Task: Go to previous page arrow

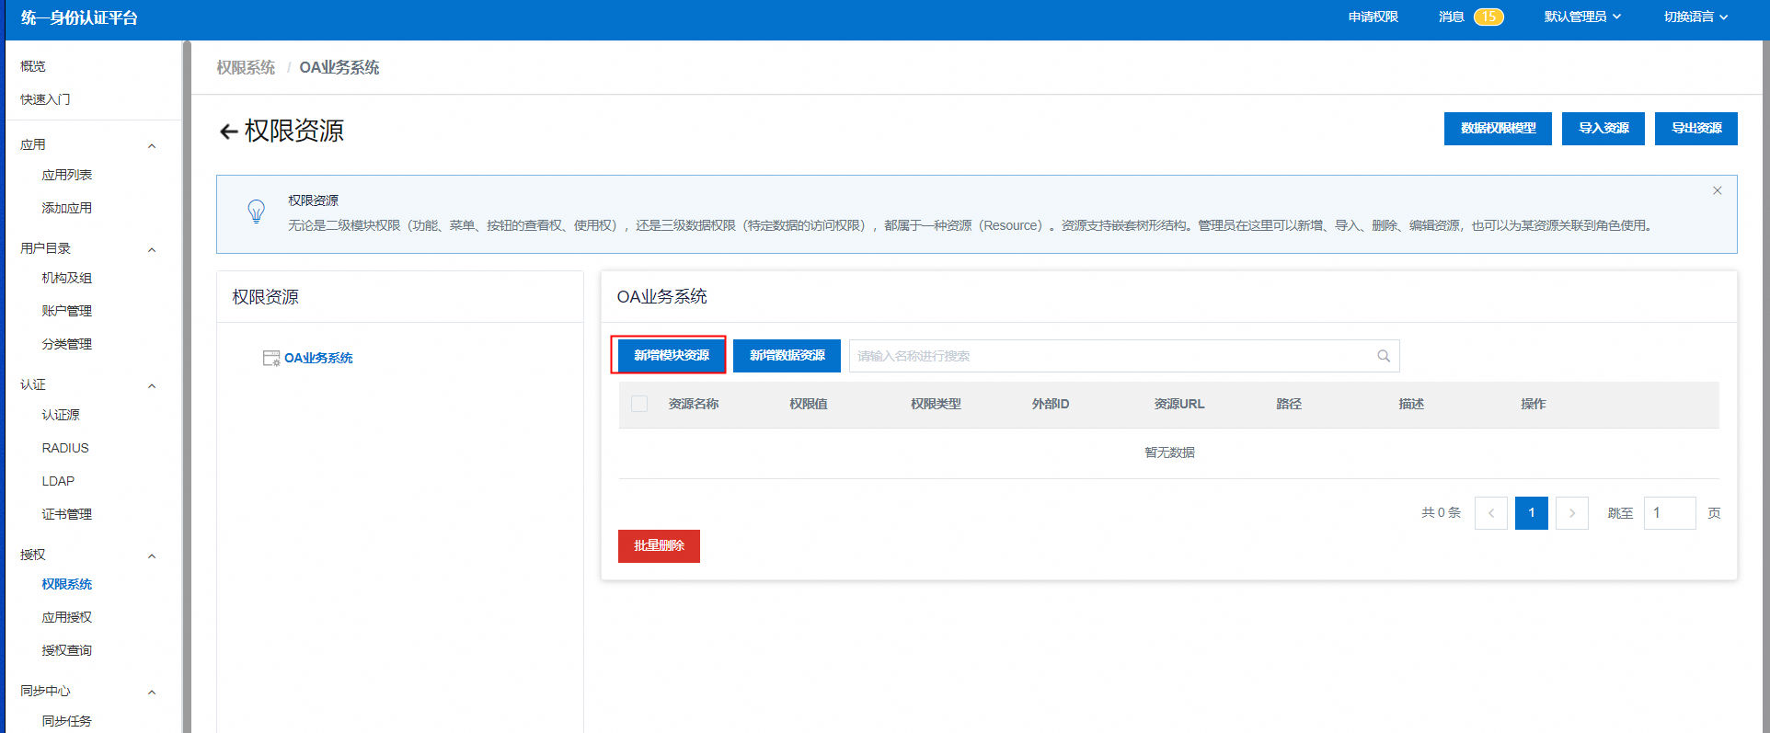Action: coord(1490,513)
